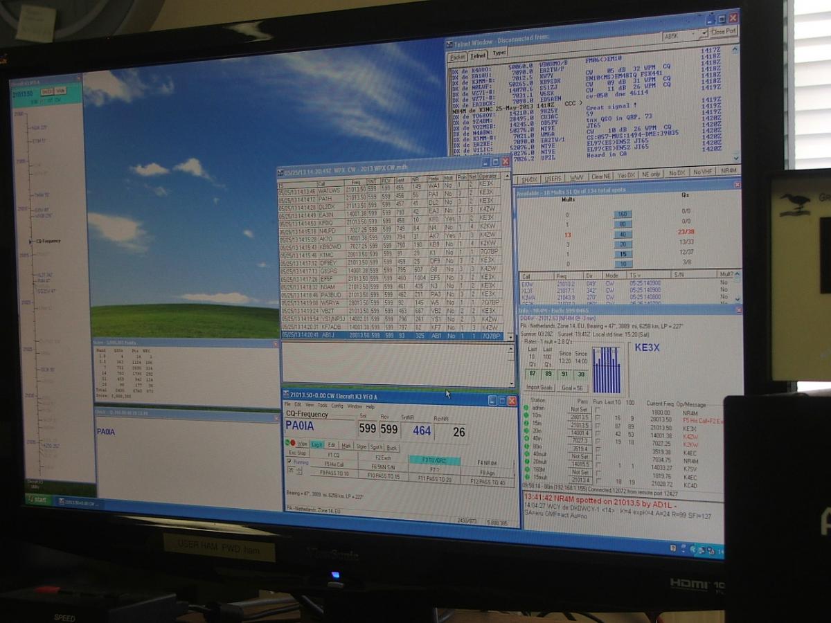This screenshot has height=623, width=831.
Task: Click the Close Port button
Action: point(724,33)
